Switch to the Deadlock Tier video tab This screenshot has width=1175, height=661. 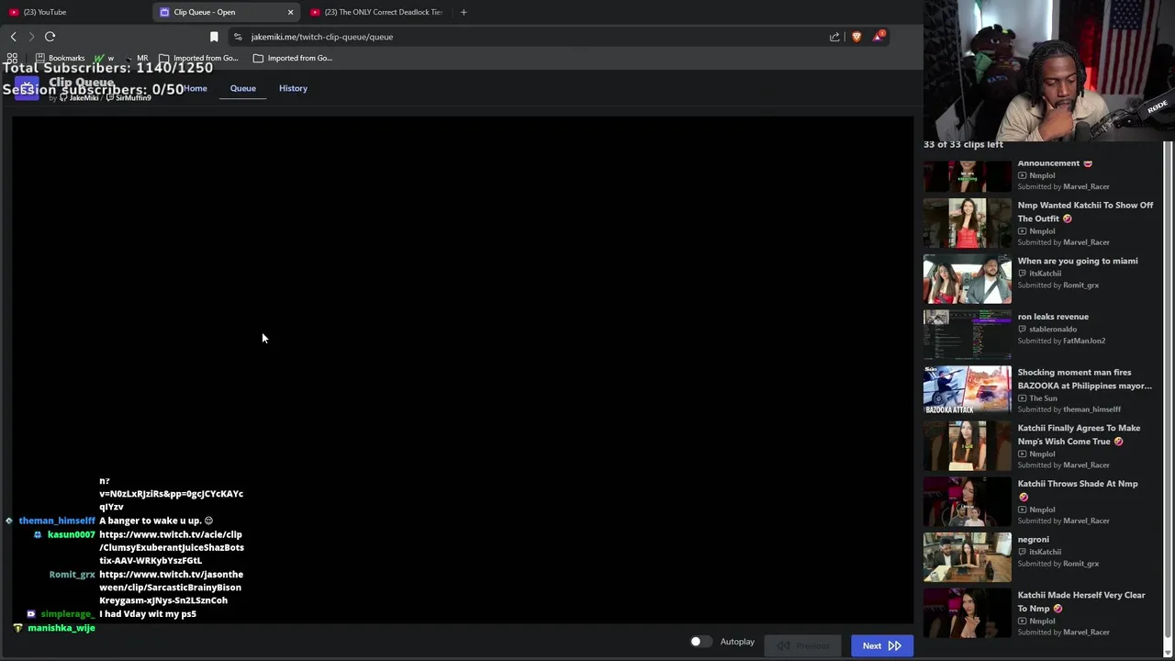click(375, 12)
